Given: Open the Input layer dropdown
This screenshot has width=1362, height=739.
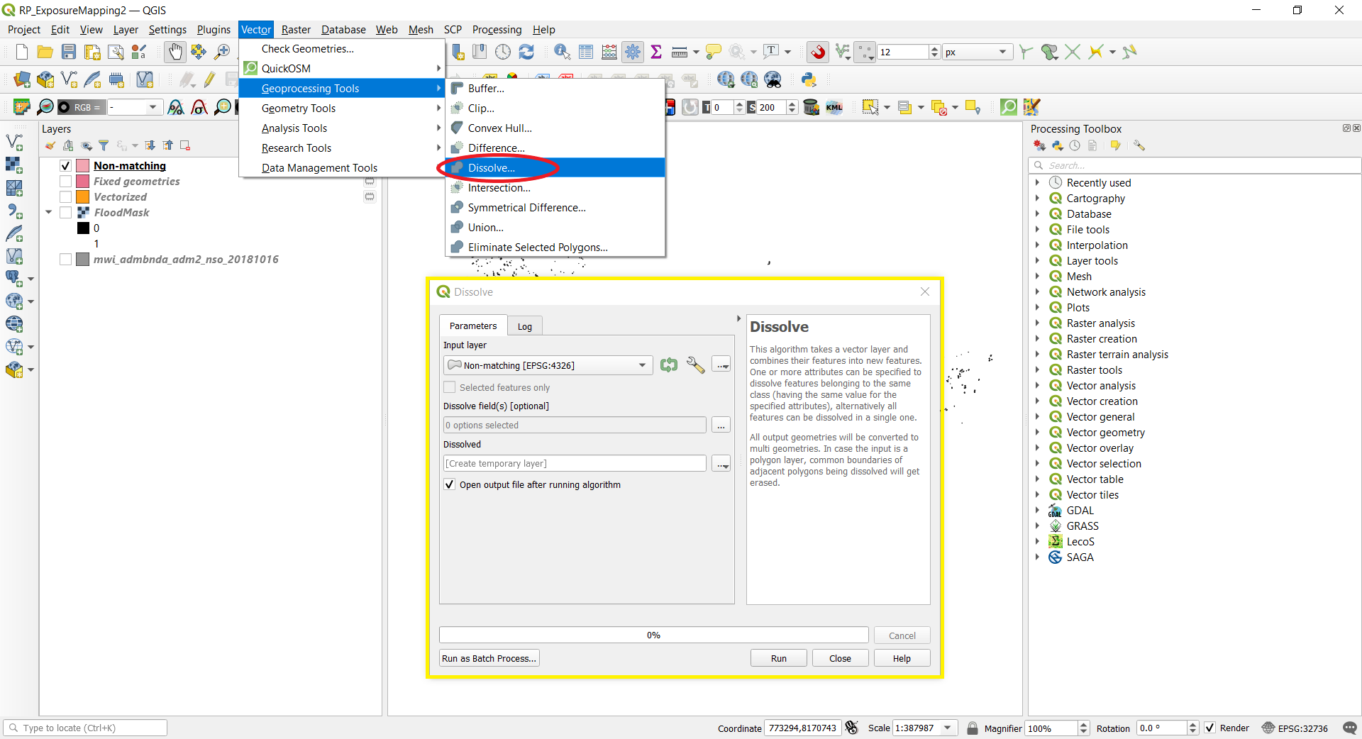Looking at the screenshot, I should pyautogui.click(x=641, y=365).
